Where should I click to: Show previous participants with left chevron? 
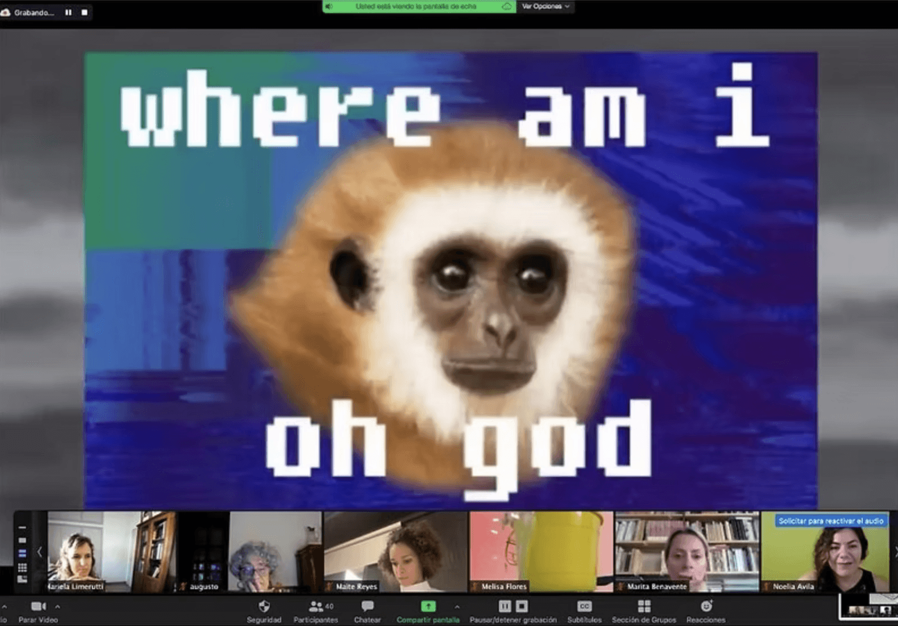[39, 552]
